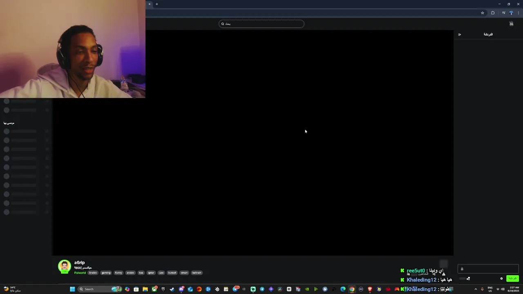Send chat with the green button

click(512, 278)
